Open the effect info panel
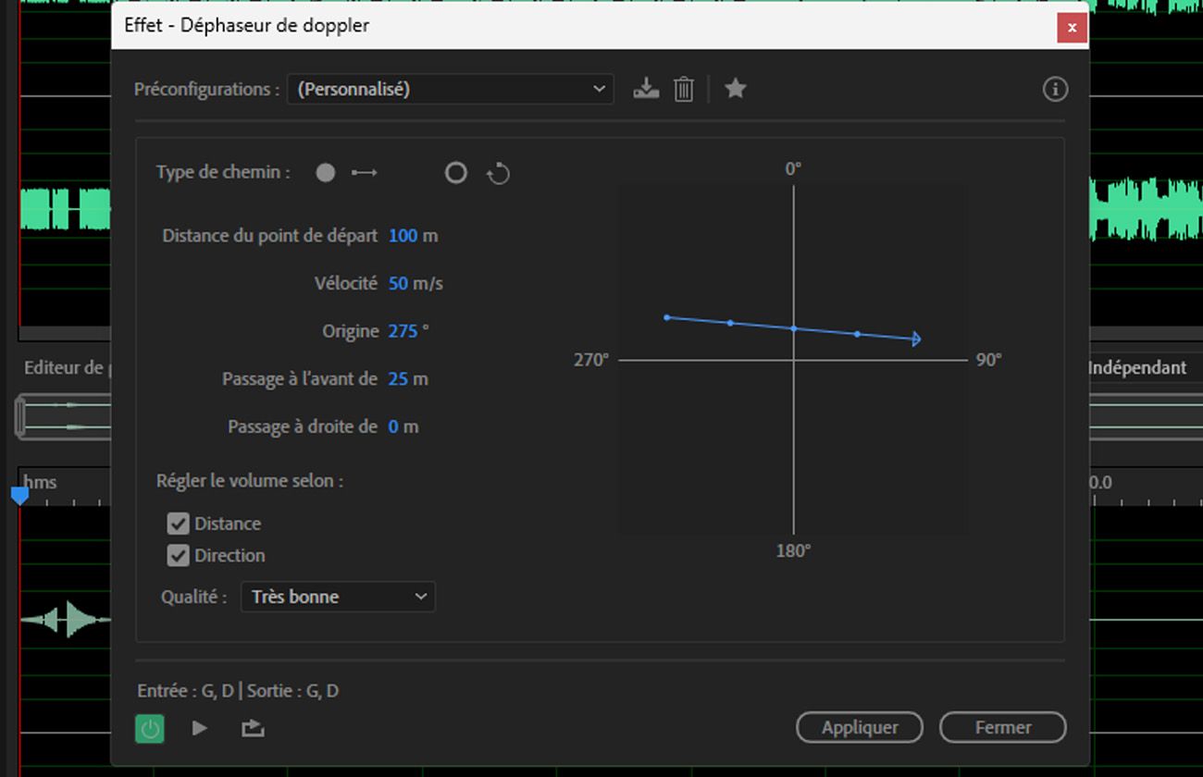Viewport: 1203px width, 777px height. [1054, 89]
